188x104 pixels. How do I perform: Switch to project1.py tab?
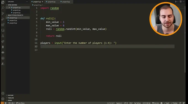coord(37,2)
